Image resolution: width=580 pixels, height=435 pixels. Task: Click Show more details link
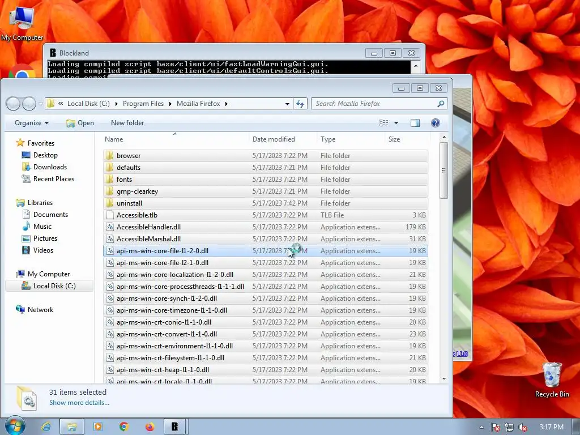coord(79,403)
